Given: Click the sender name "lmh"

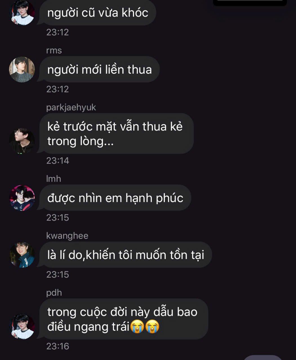Looking at the screenshot, I should [x=54, y=179].
